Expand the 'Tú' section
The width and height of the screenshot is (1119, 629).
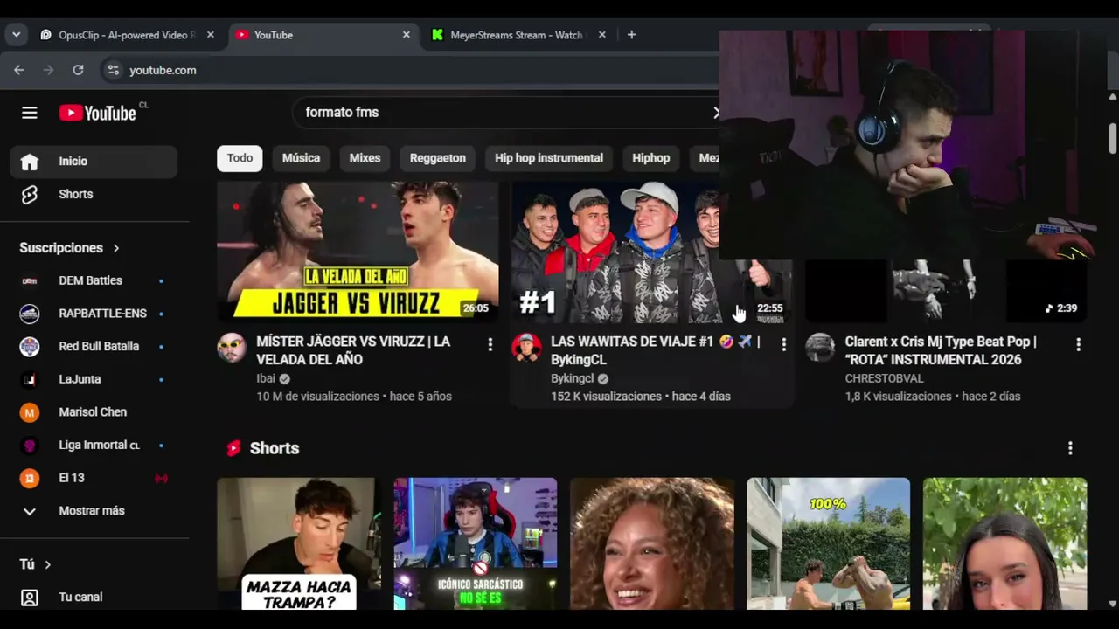coord(35,564)
